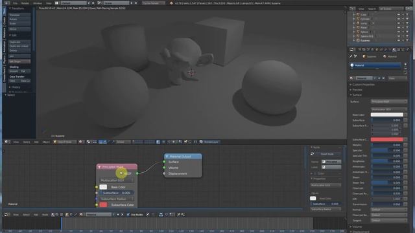This screenshot has width=415, height=233.
Task: Click the Delete button in the tool shelf
Action: click(19, 50)
